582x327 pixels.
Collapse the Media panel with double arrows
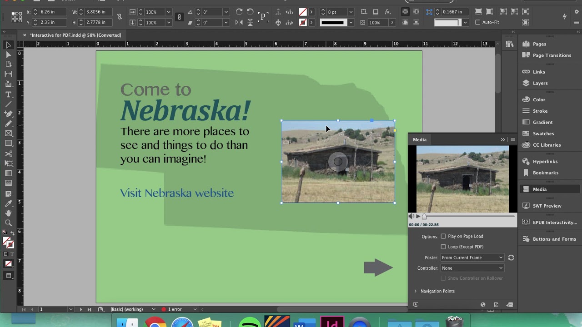coord(503,140)
